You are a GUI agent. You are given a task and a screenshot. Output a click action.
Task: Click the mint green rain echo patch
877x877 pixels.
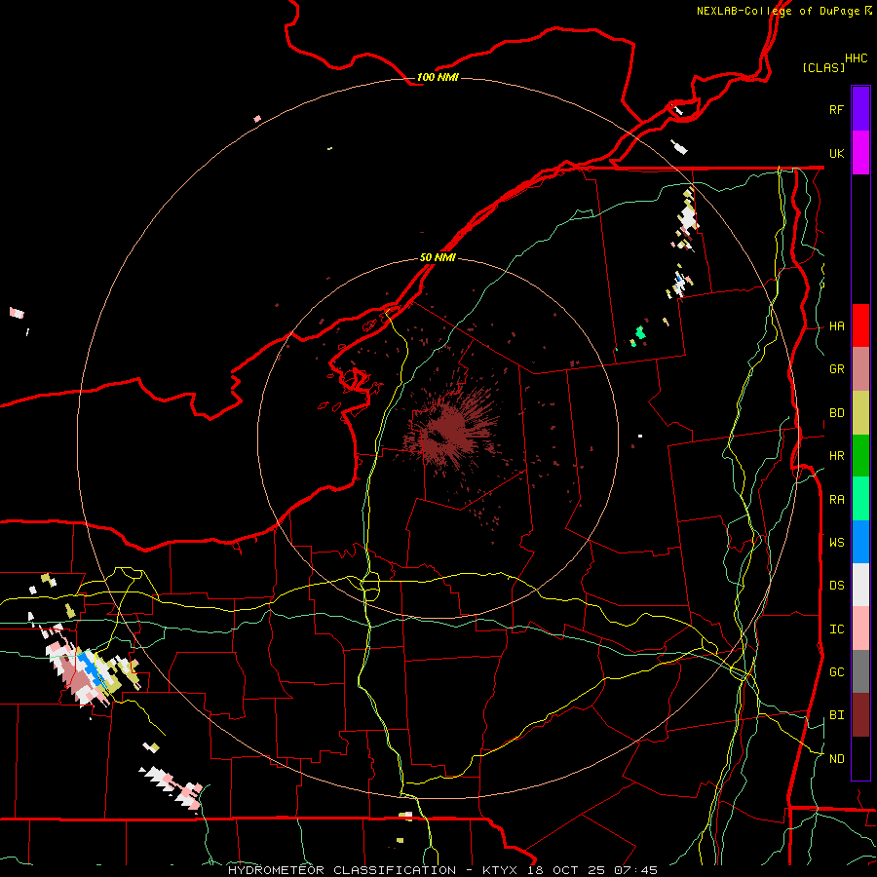(x=640, y=333)
